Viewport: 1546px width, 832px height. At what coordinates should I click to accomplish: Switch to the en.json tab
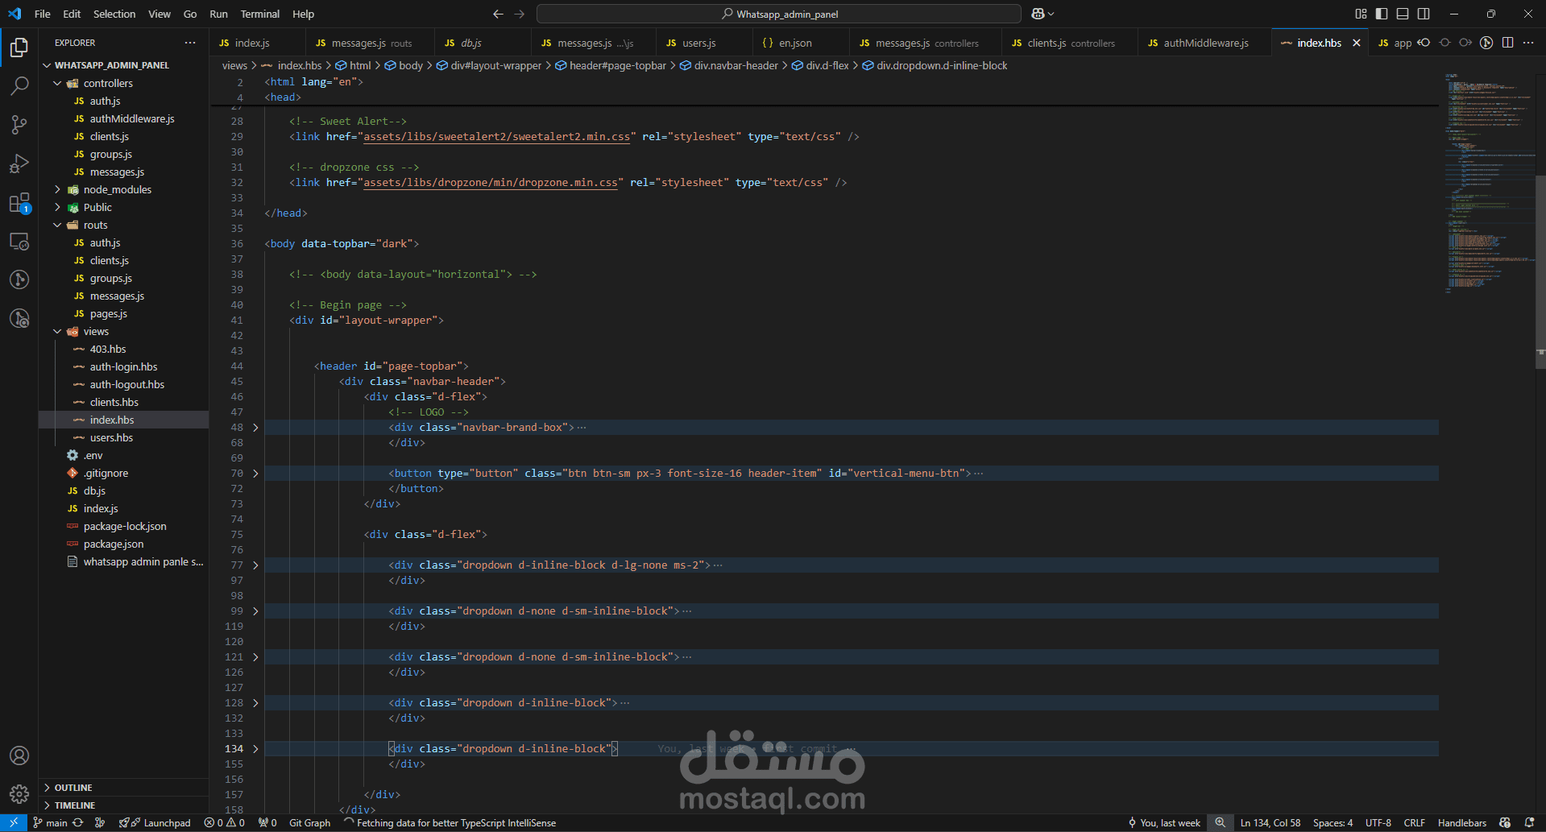[x=800, y=43]
